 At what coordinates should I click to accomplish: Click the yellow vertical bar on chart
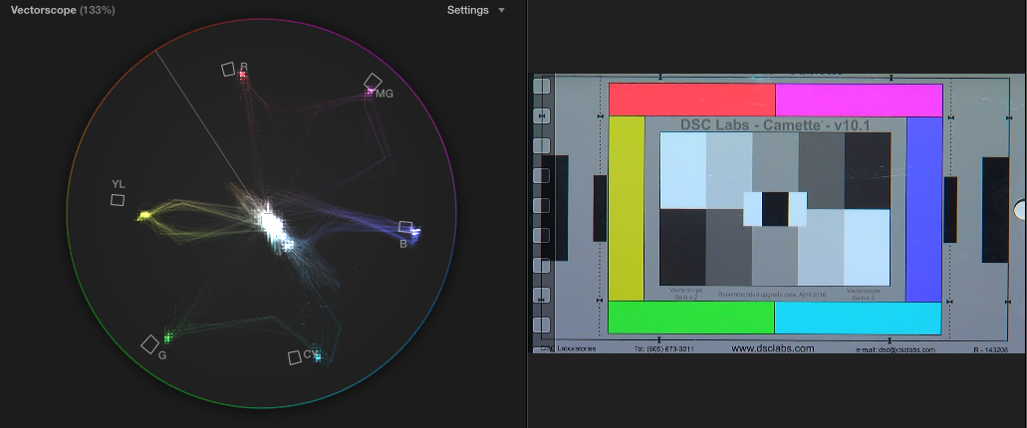point(627,207)
